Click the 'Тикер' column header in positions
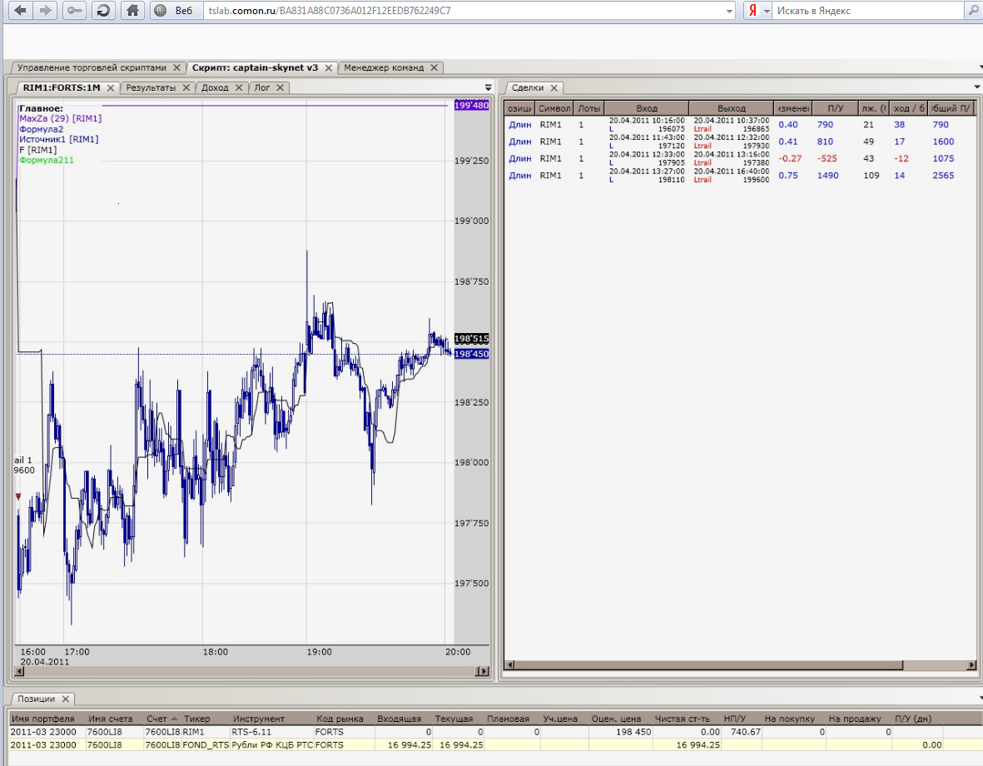 (197, 719)
